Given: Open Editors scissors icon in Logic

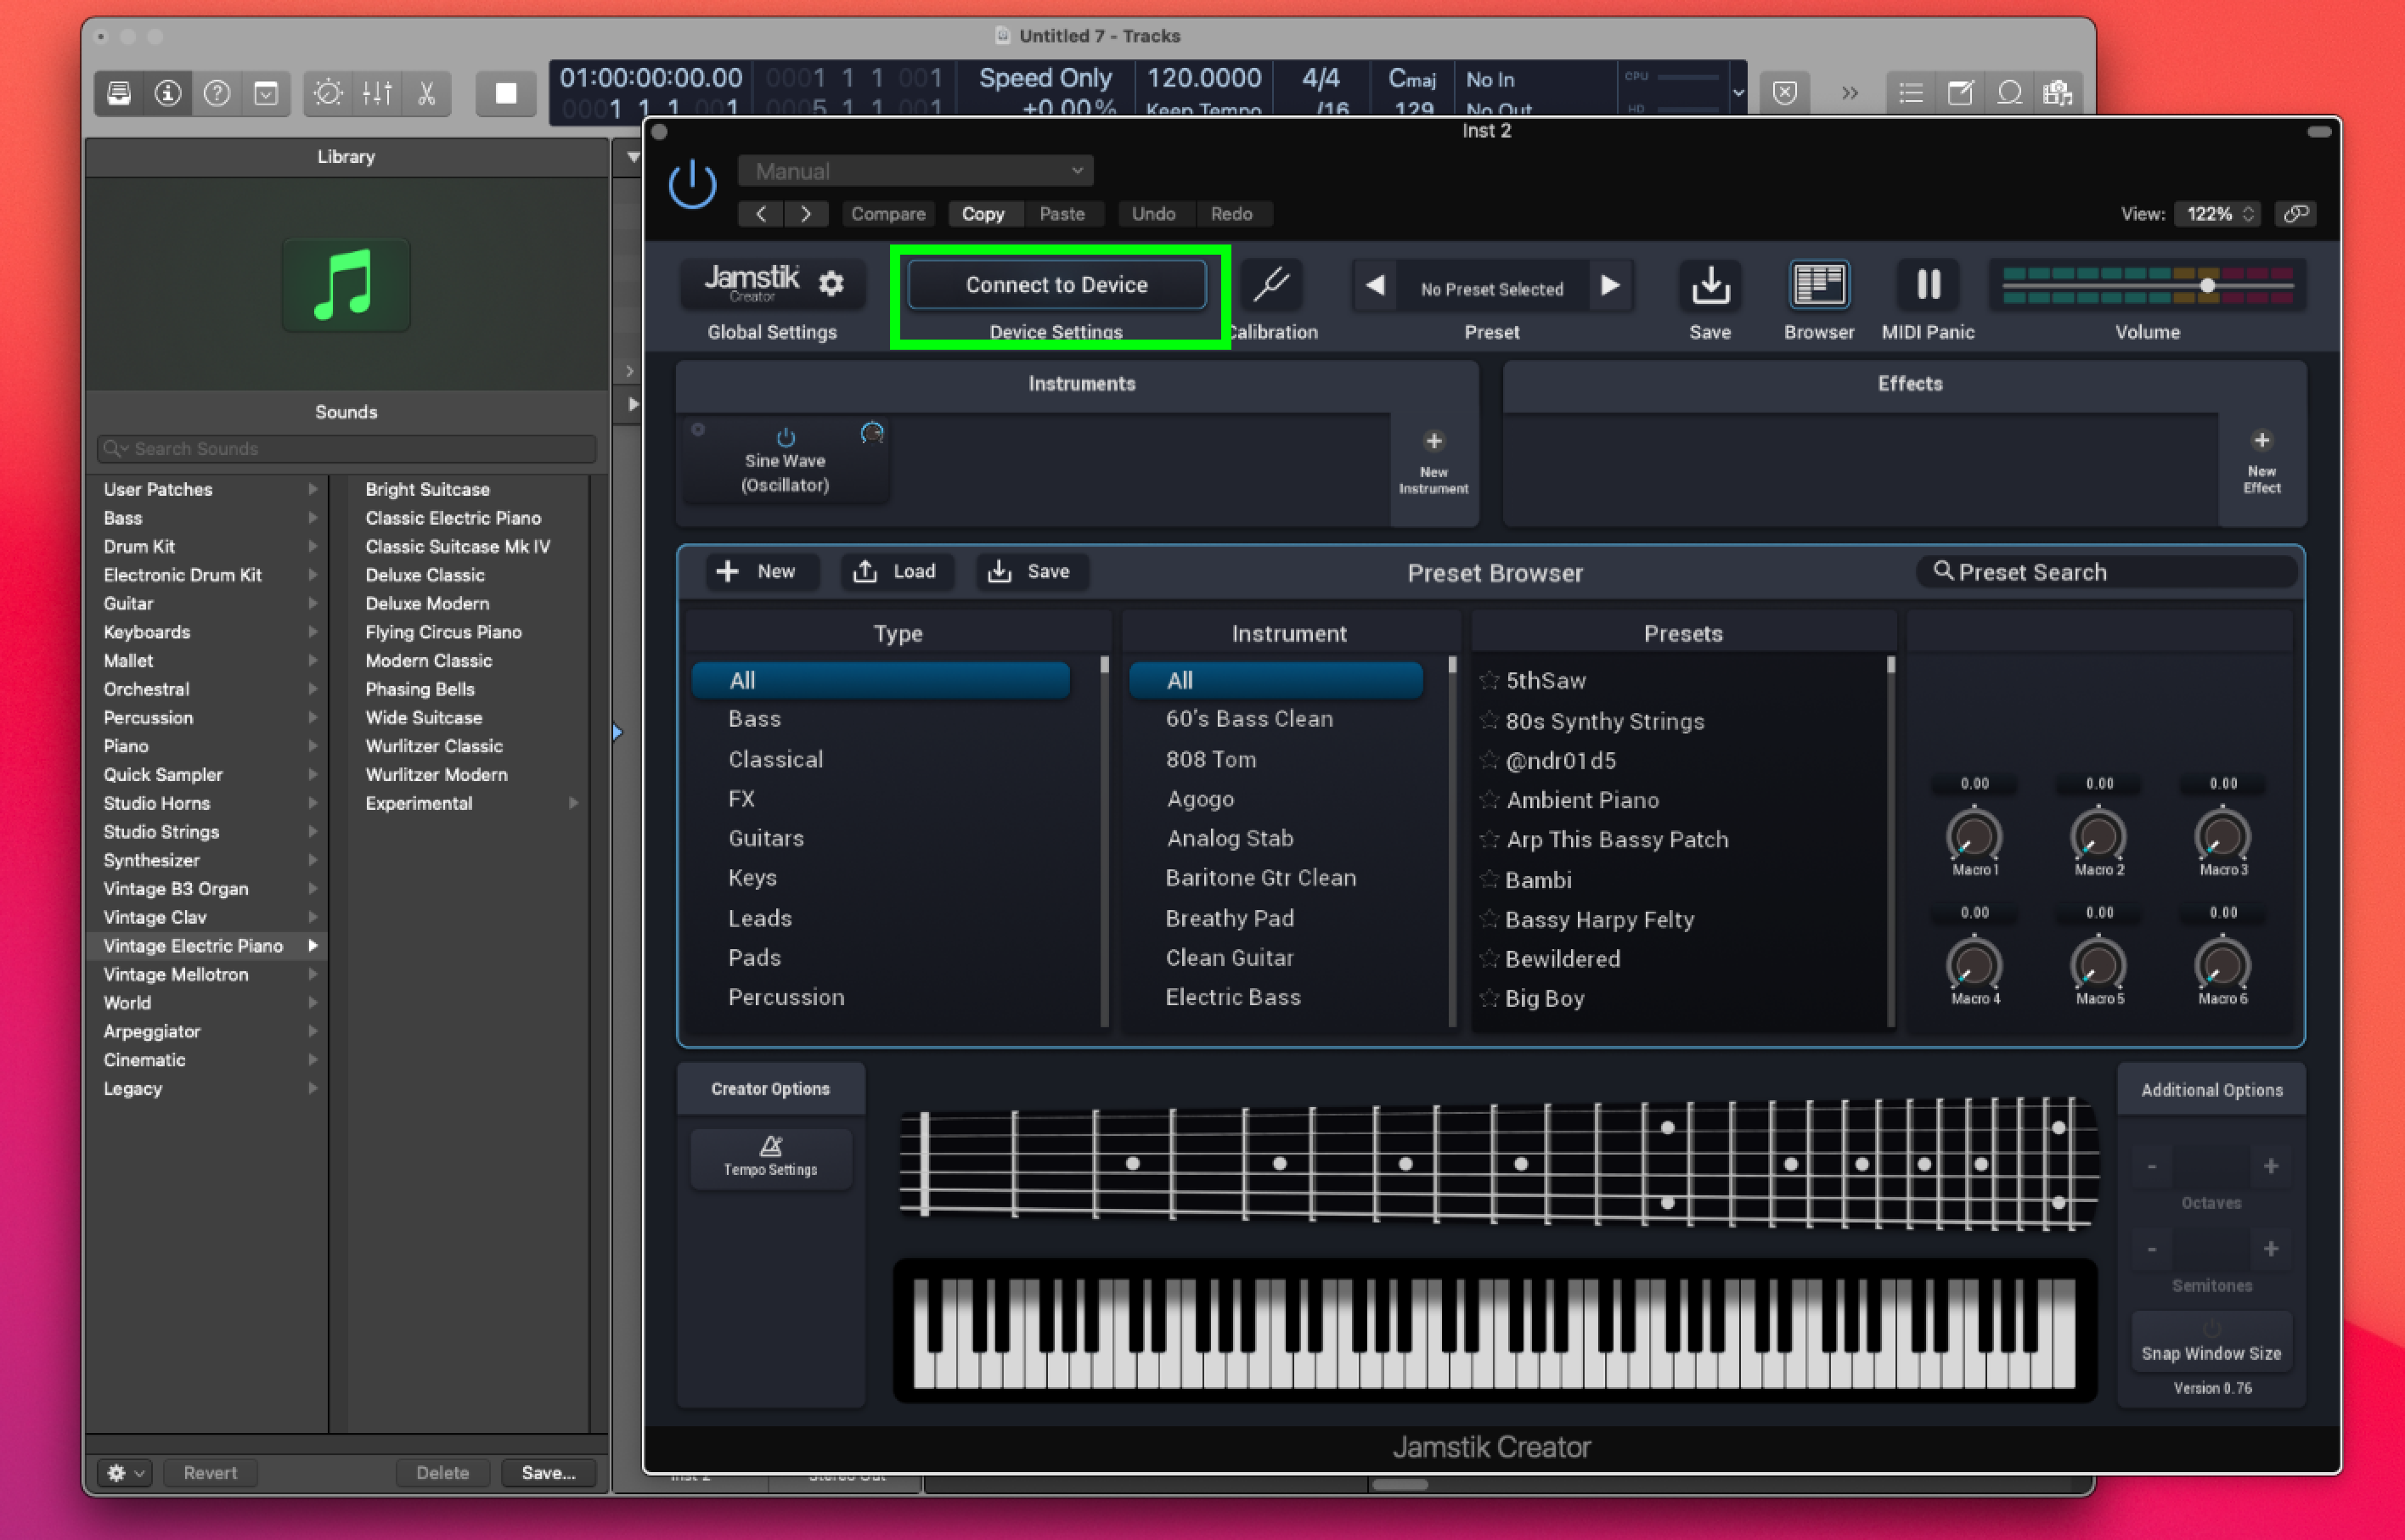Looking at the screenshot, I should pos(426,94).
